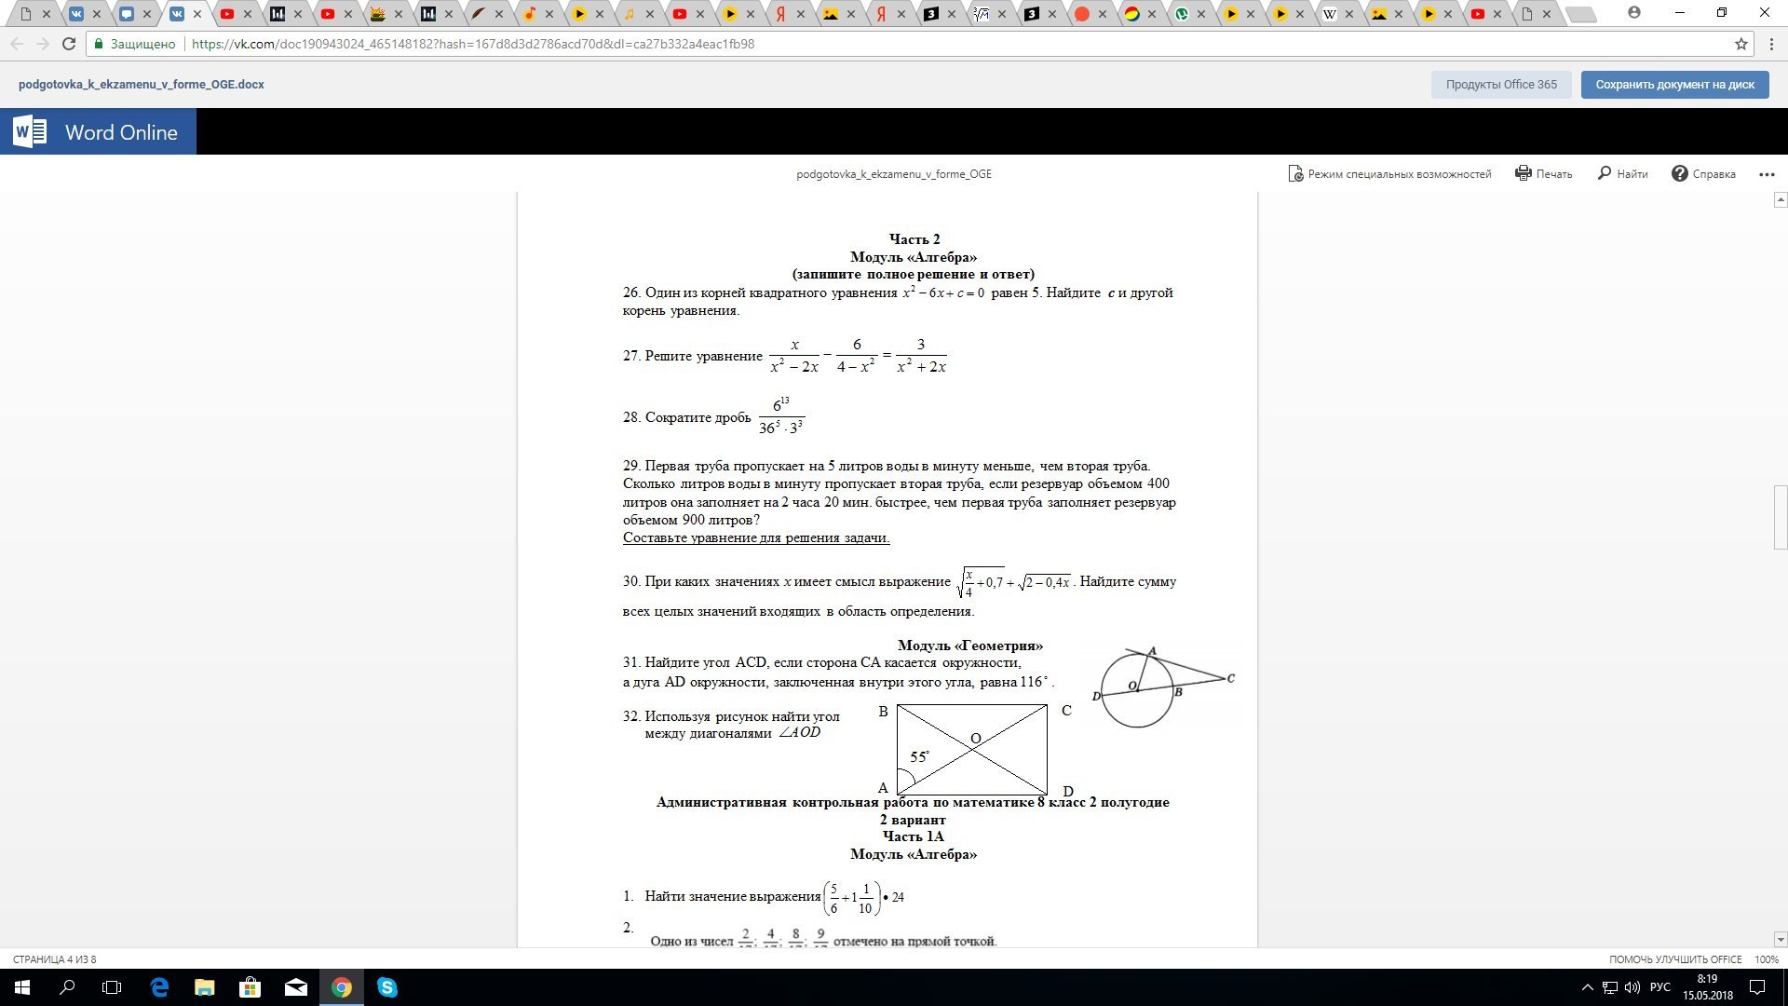The height and width of the screenshot is (1006, 1788).
Task: Click the rectangle ABCD figure with 55° angle
Action: point(973,750)
